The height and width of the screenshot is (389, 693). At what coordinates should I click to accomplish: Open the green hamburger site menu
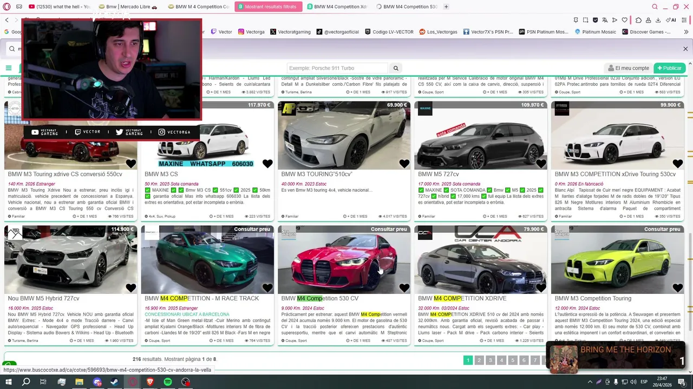[x=9, y=68]
